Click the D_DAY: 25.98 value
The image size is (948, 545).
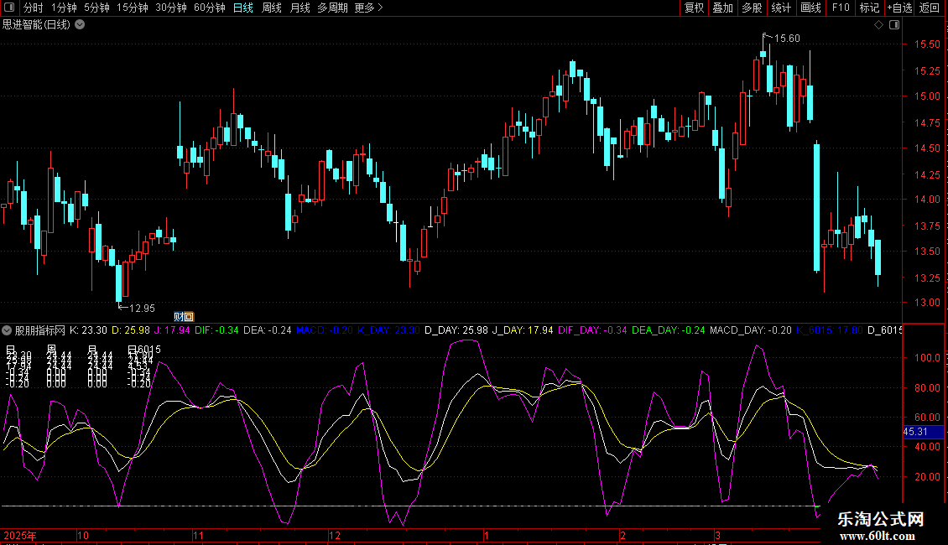point(456,330)
